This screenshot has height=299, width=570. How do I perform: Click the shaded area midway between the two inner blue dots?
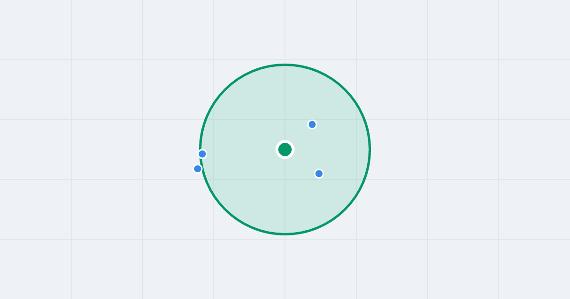(x=315, y=149)
